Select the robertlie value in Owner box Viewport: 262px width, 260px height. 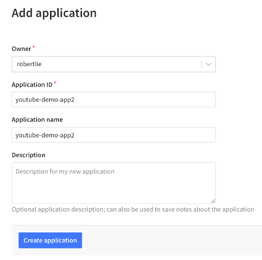(29, 64)
